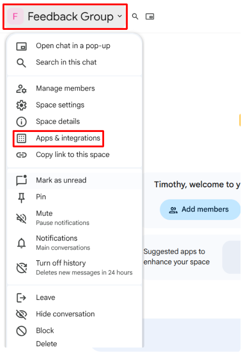Turn off history for this space
Viewport: 241px width, 352px height.
[x=75, y=267]
